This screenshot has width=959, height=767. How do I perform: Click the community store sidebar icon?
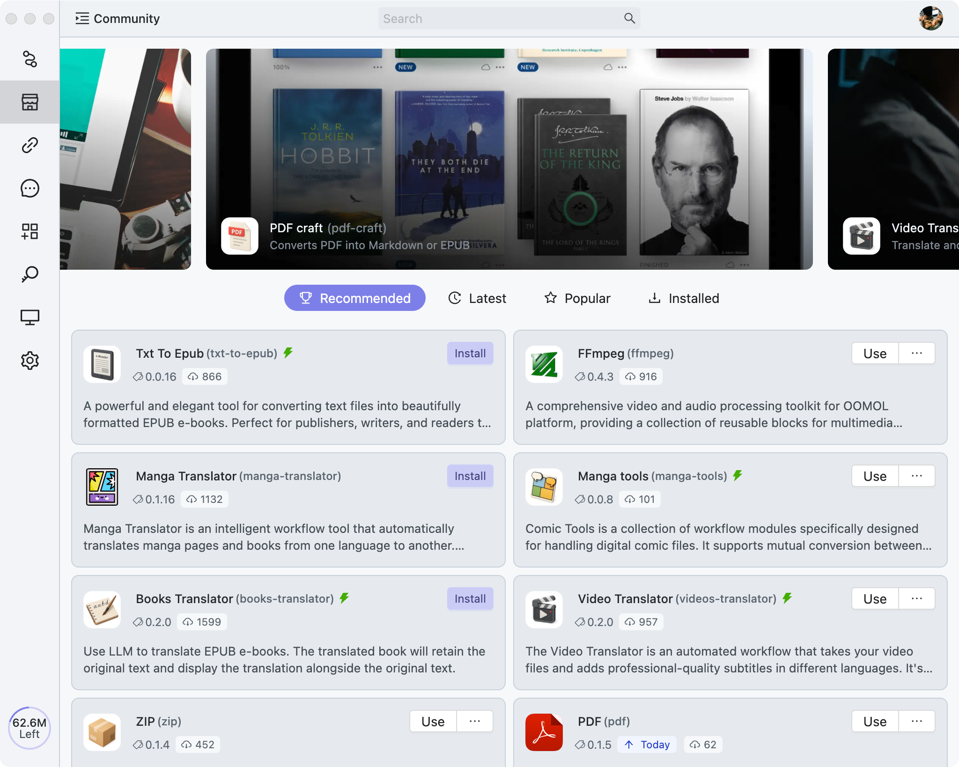[x=30, y=102]
